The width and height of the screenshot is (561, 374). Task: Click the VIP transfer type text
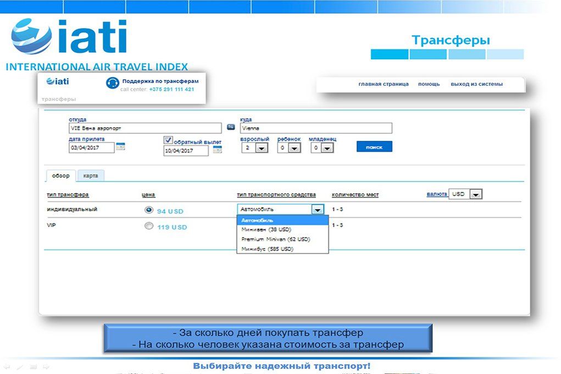(51, 226)
